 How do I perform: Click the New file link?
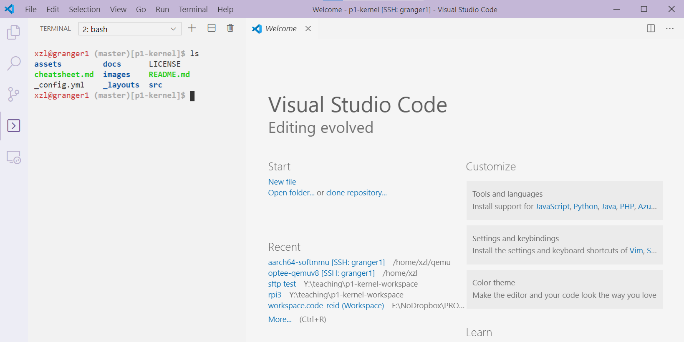tap(282, 182)
